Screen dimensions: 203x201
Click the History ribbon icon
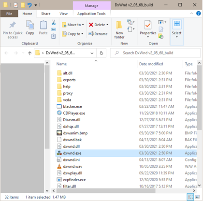pos(161,36)
